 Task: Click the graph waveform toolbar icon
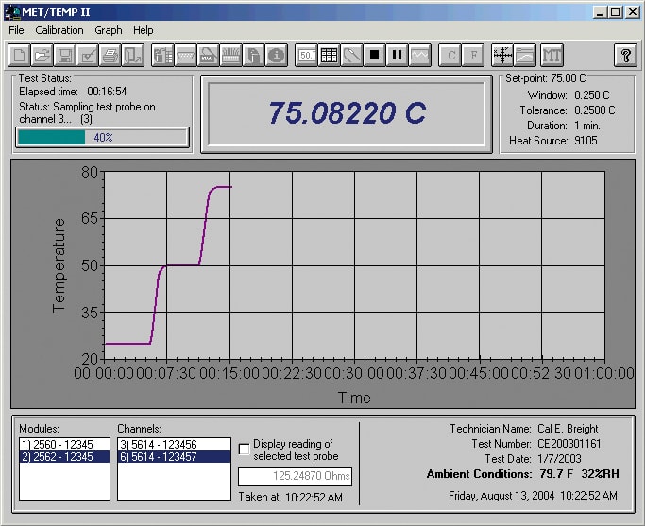[419, 55]
